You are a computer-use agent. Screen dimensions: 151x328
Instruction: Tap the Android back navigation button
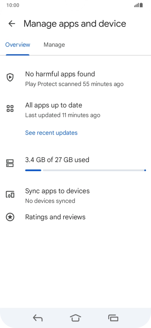(x=37, y=318)
